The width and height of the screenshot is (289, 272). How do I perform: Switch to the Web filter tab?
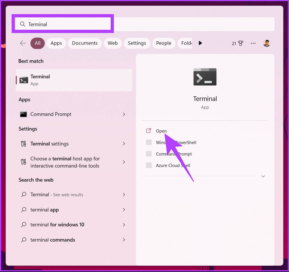click(x=113, y=43)
